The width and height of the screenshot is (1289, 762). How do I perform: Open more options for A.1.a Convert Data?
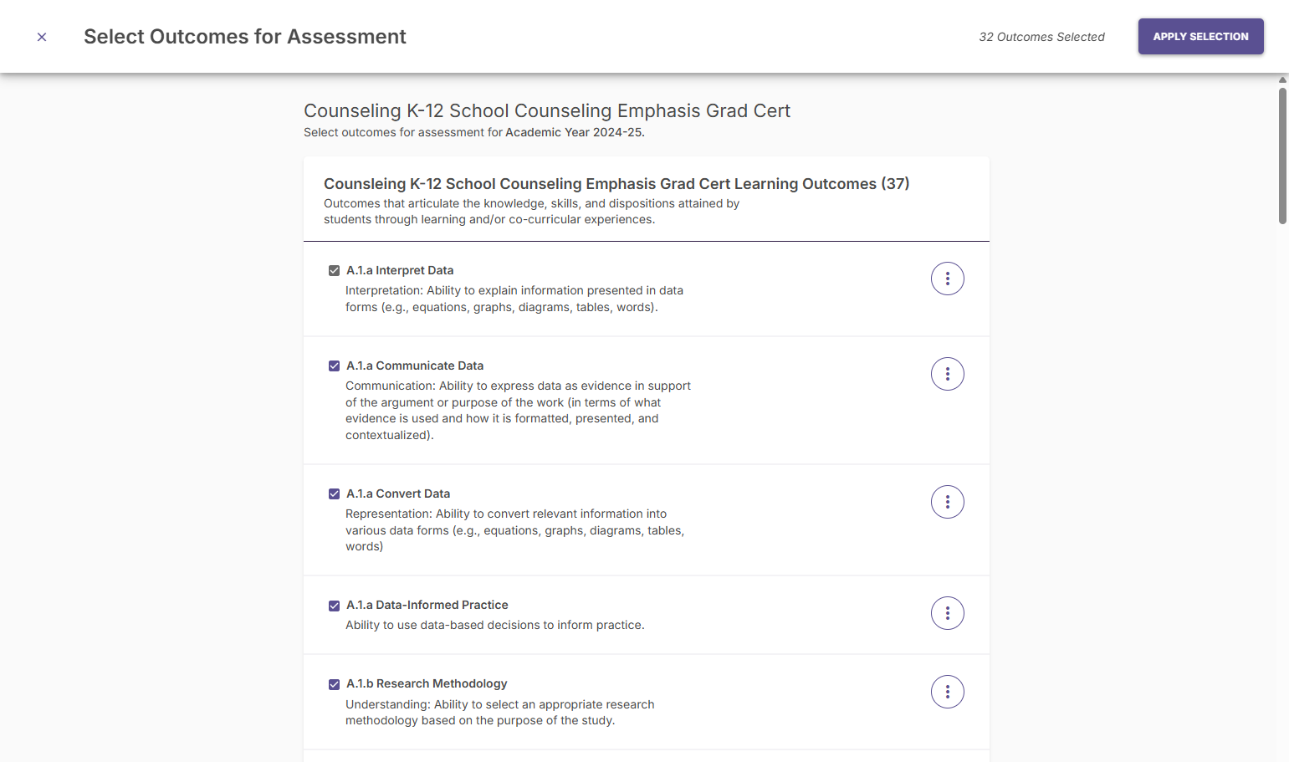click(947, 502)
